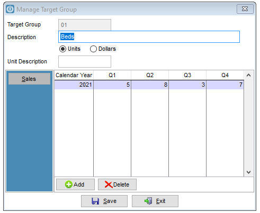Click the floppy disk Save icon
The height and width of the screenshot is (213, 260).
point(95,201)
